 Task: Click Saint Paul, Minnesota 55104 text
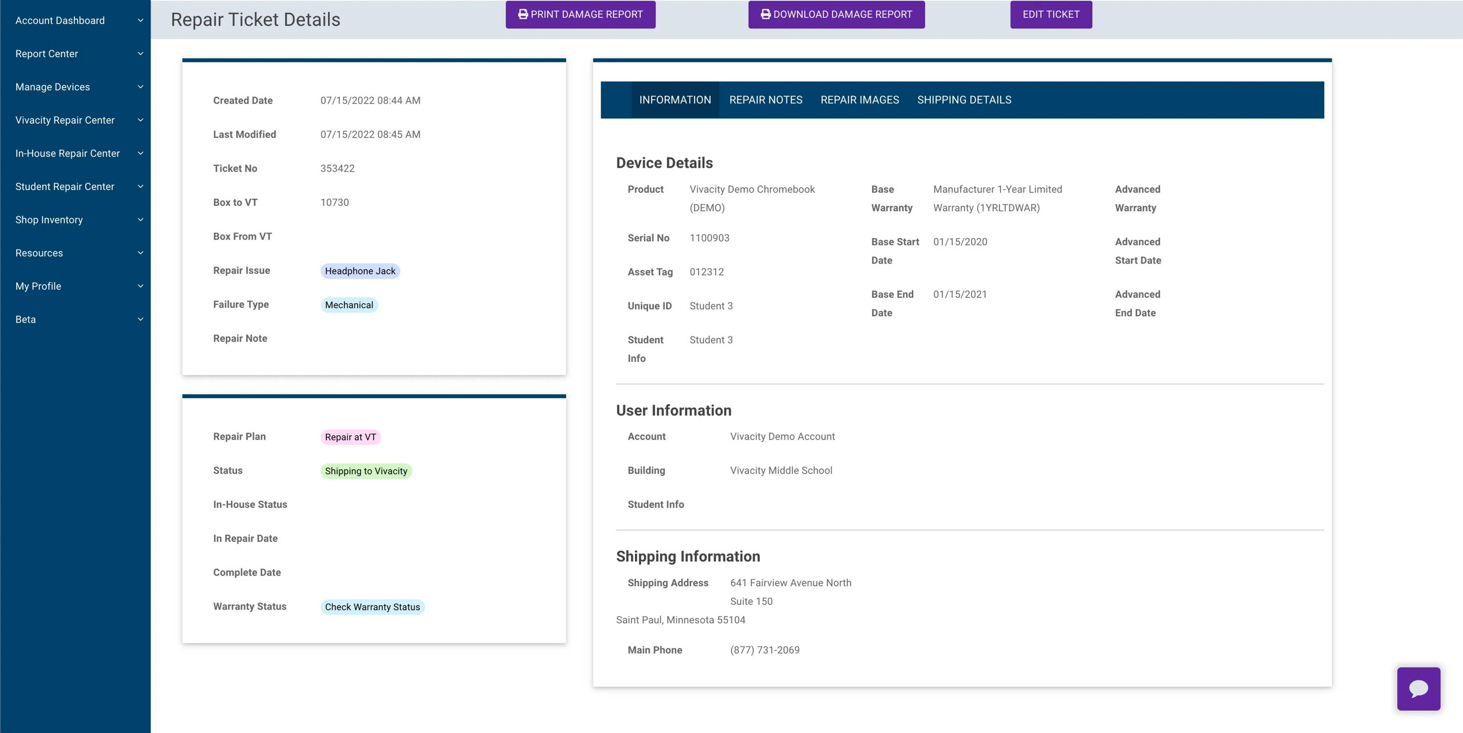[x=680, y=620]
